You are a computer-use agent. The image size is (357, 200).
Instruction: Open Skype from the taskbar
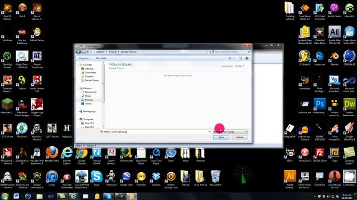pyautogui.click(x=108, y=196)
